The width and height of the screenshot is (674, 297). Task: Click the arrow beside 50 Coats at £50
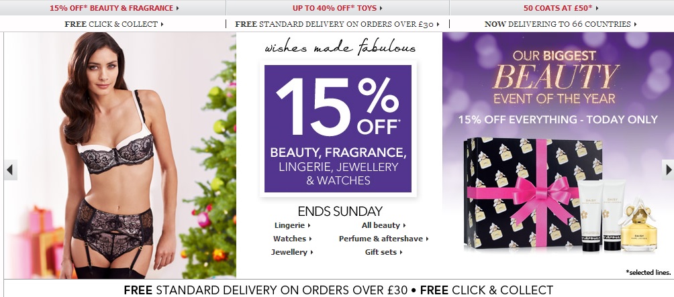pos(597,8)
